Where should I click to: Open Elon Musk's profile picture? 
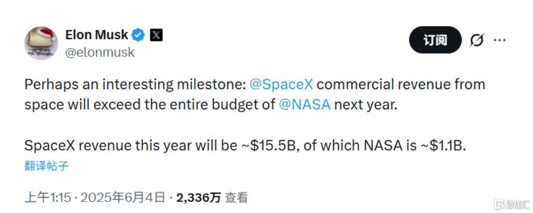click(41, 43)
